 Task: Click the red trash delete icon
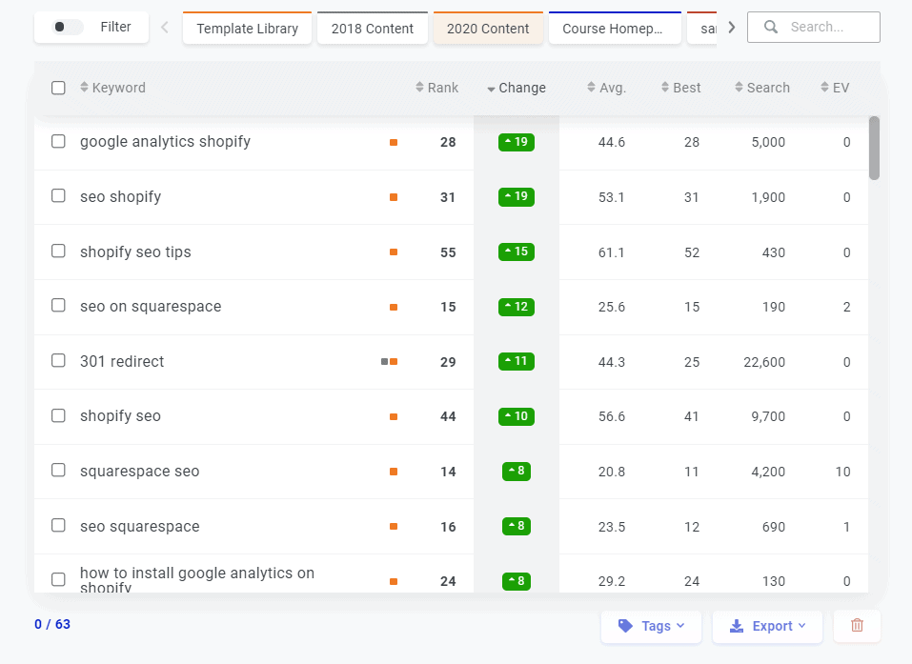pyautogui.click(x=857, y=626)
